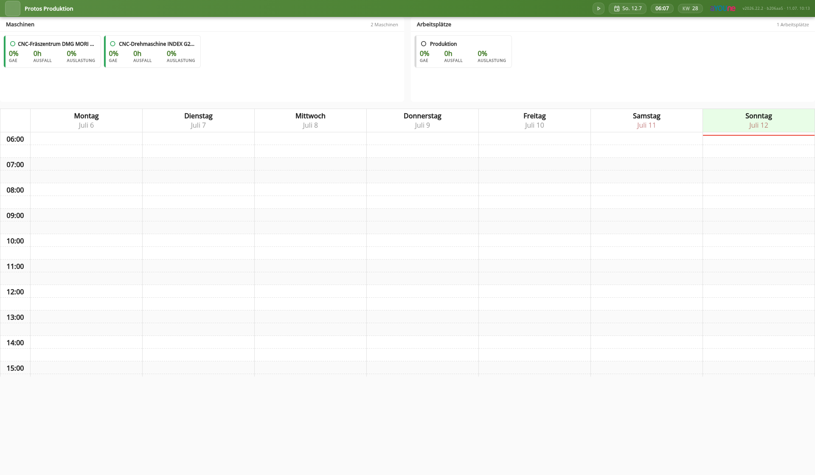Image resolution: width=815 pixels, height=475 pixels.
Task: Click the Ausfall value of CNC-Fräszentrum DMG MORI
Action: (37, 53)
